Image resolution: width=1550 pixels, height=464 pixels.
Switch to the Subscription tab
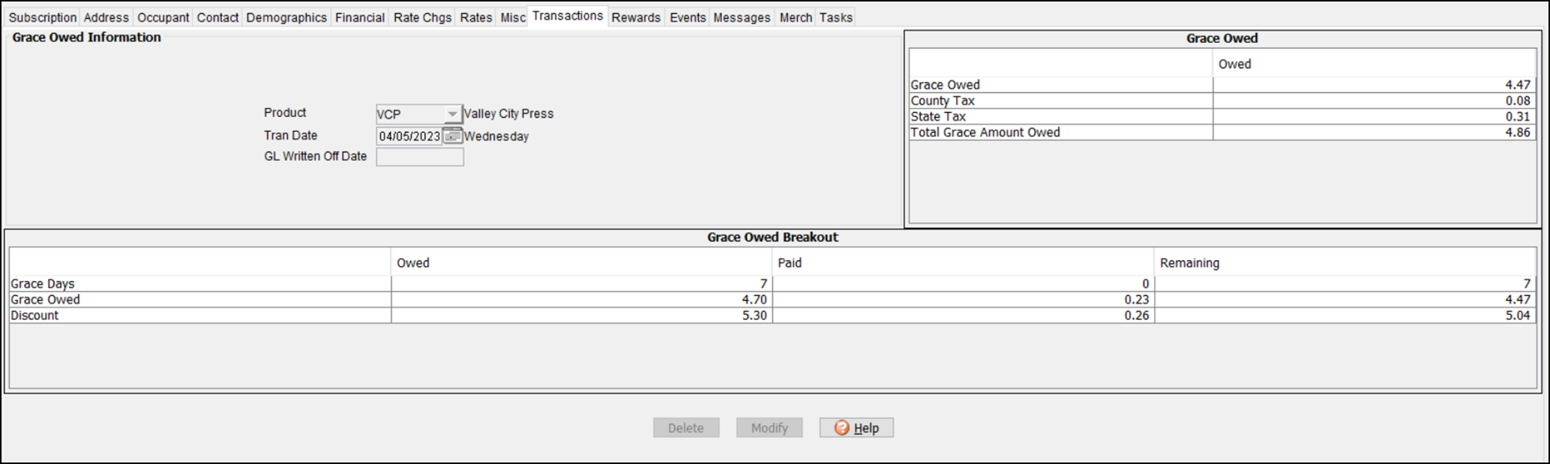tap(43, 17)
